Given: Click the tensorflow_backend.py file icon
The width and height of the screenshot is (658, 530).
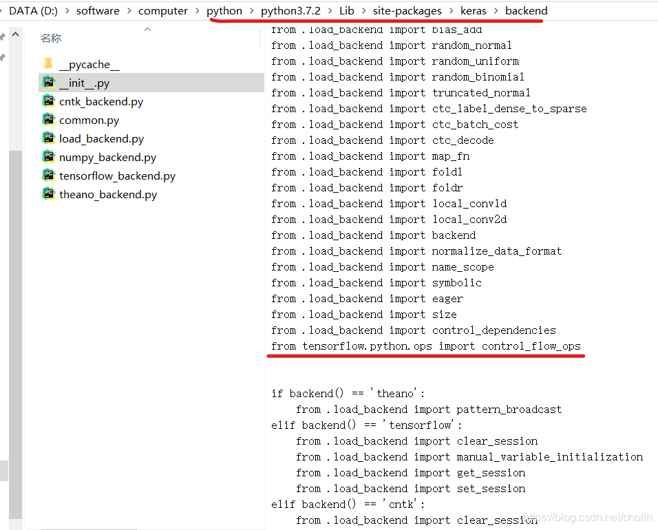Looking at the screenshot, I should point(49,176).
